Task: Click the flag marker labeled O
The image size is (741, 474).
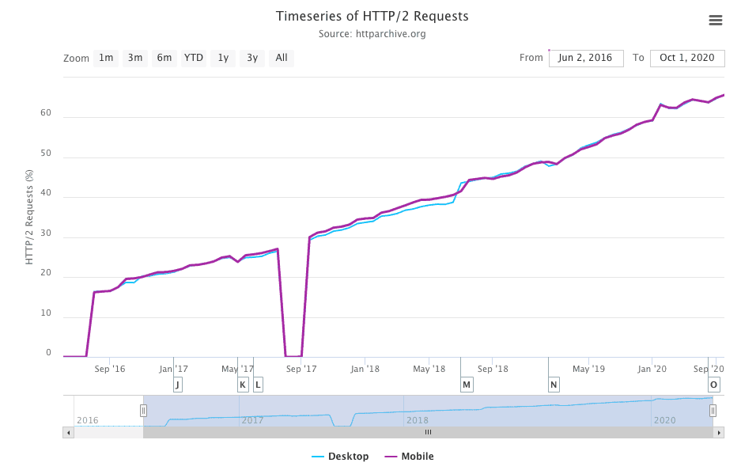Action: pos(713,385)
